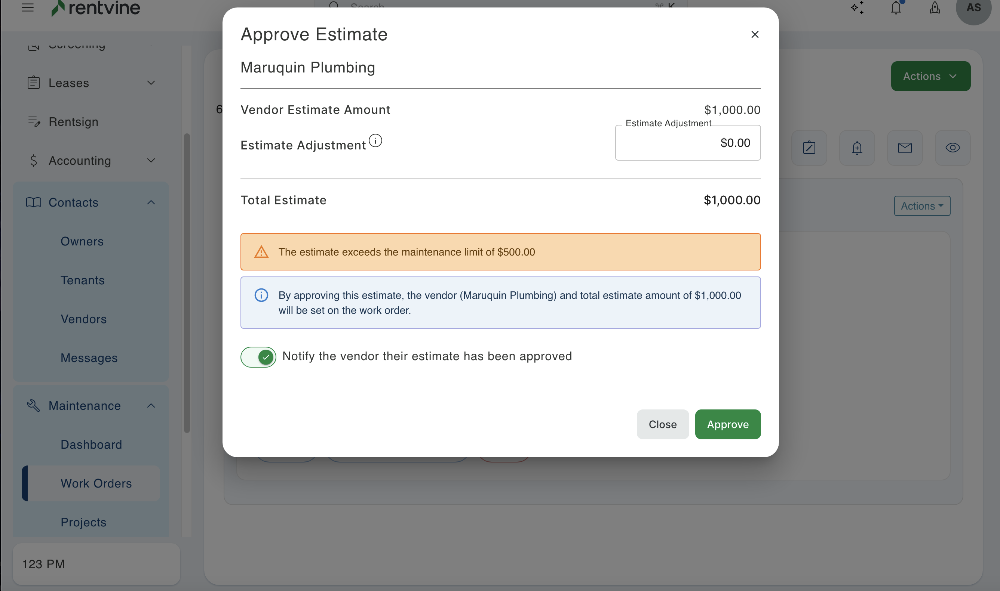Disable notify vendor estimate approved toggle
Screen dimensions: 1000x591
click(258, 357)
